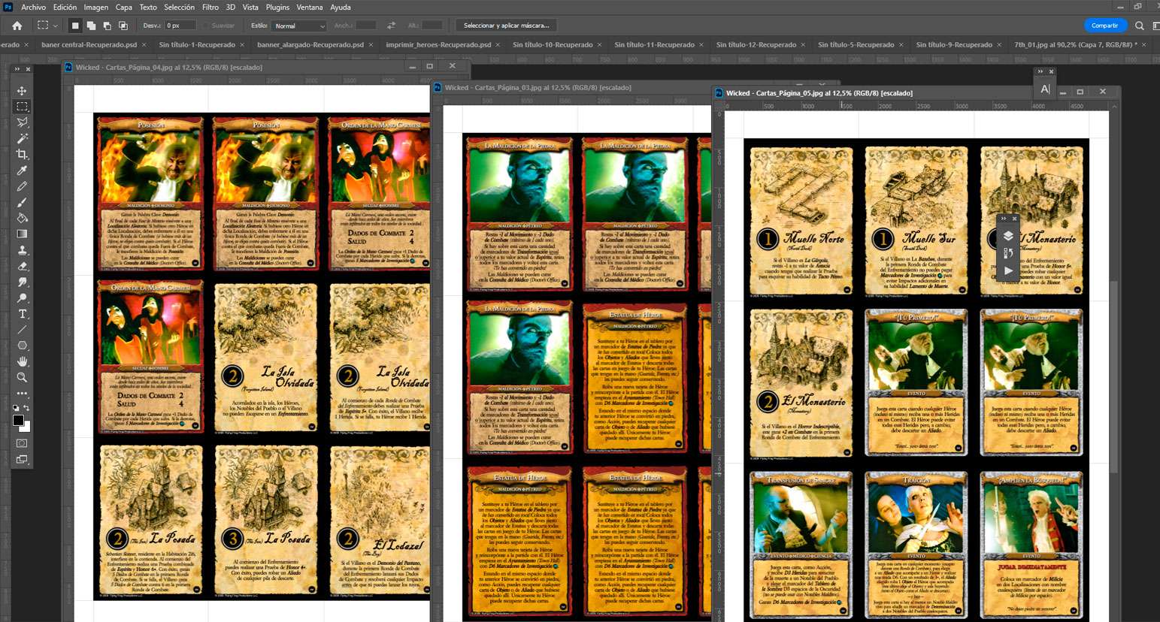The width and height of the screenshot is (1160, 622).
Task: Click the Play actions icon in floating panel
Action: 1008,270
